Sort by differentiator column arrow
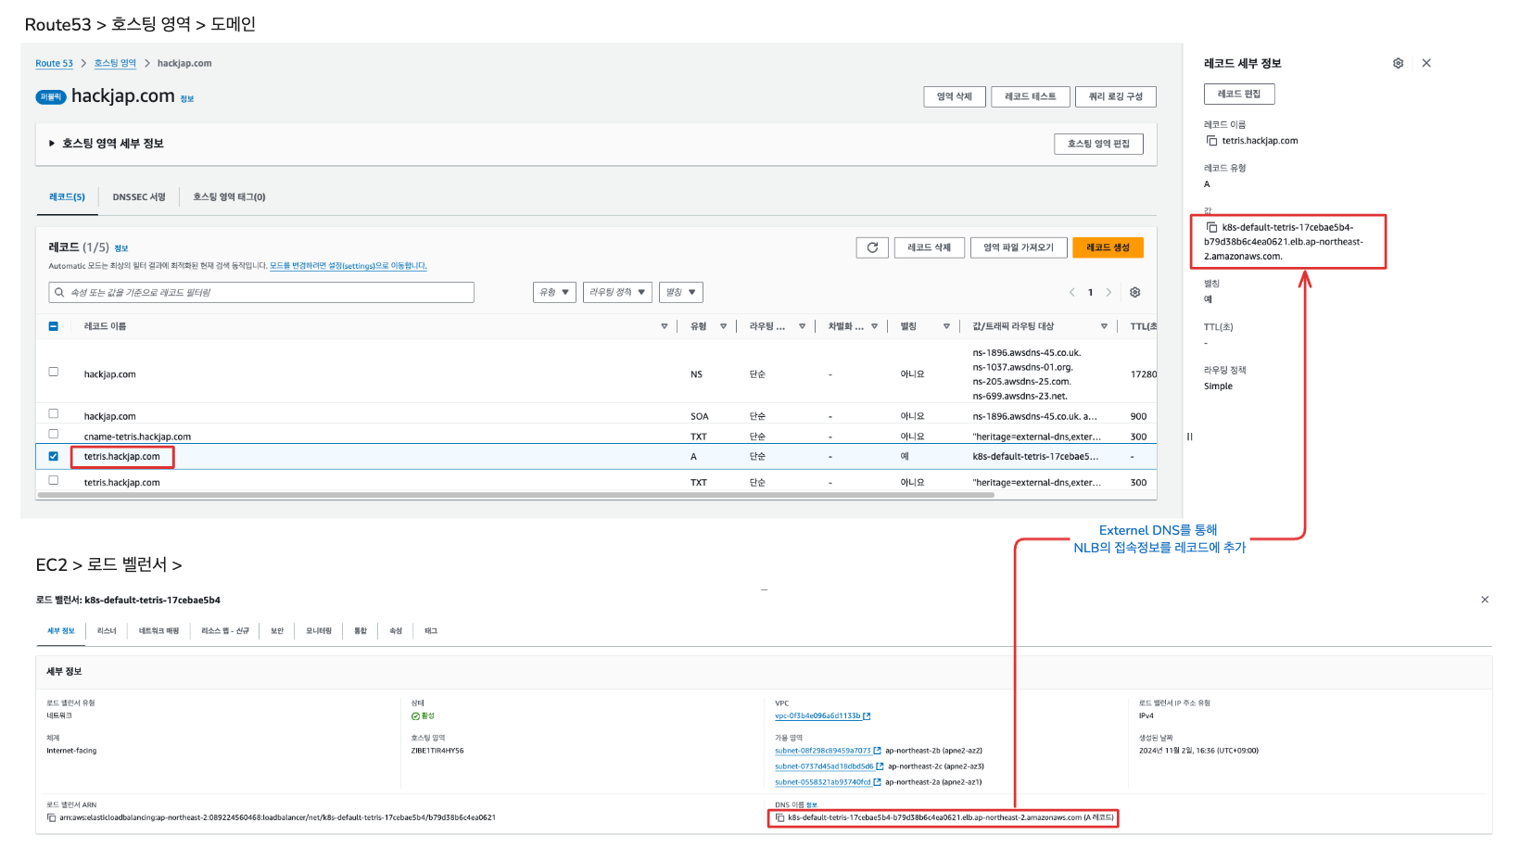Screen dimensions: 1520x848 click(x=874, y=326)
